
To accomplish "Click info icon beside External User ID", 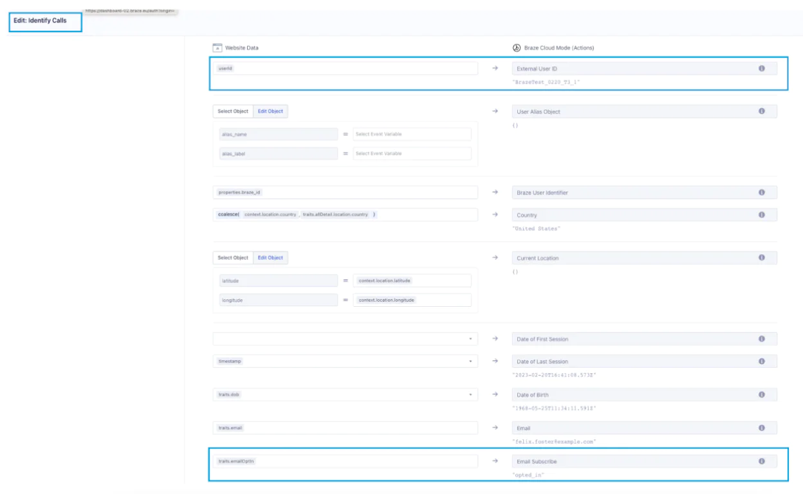I will click(x=762, y=68).
